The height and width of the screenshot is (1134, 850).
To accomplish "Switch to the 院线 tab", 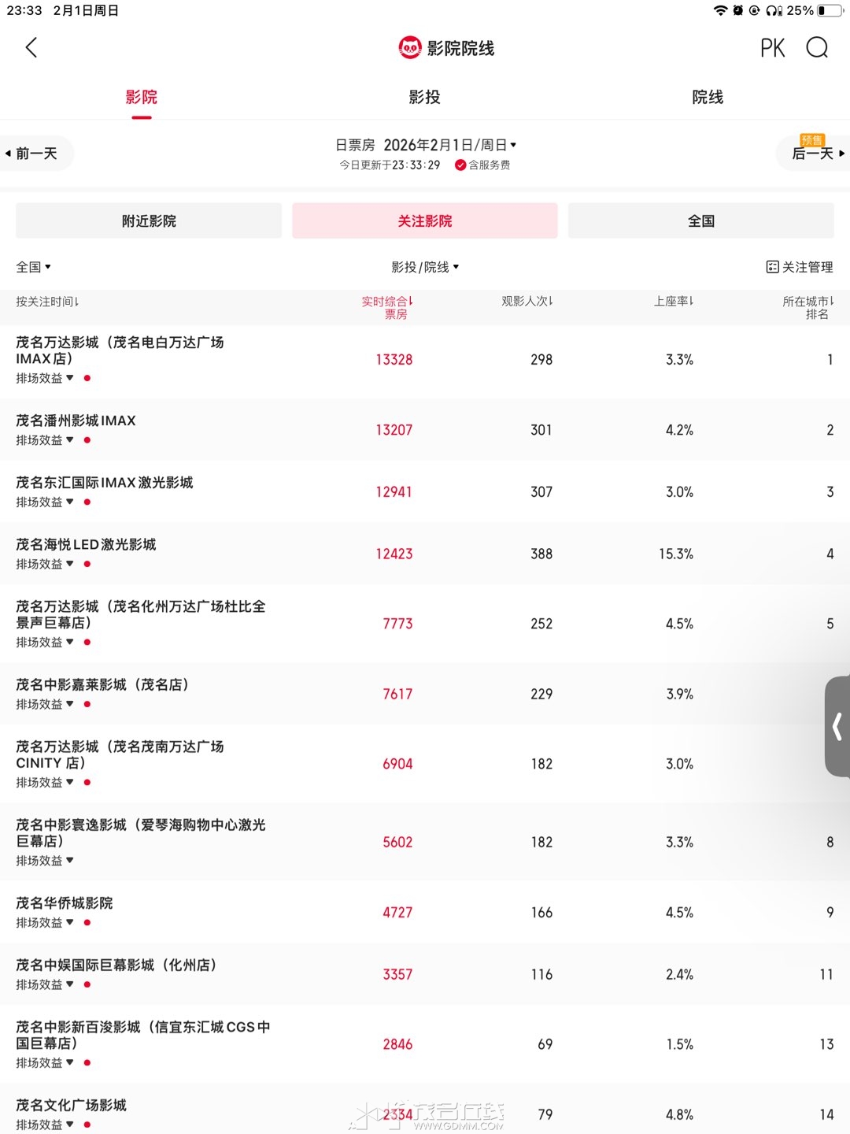I will (x=708, y=97).
